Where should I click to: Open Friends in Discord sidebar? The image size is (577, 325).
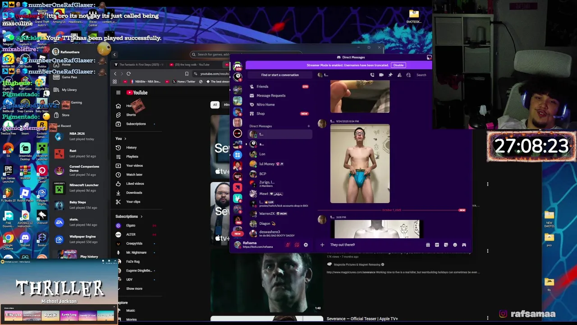pyautogui.click(x=279, y=86)
